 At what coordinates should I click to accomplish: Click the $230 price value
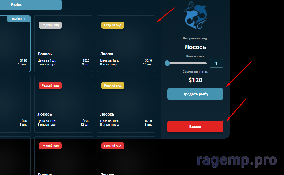point(86,121)
